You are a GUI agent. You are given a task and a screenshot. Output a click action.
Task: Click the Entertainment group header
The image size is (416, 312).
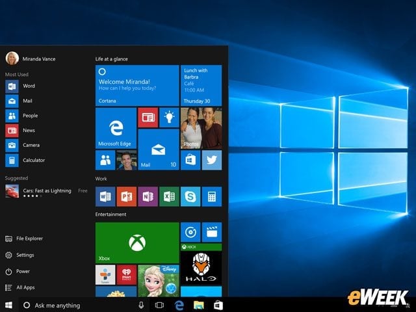coord(110,214)
